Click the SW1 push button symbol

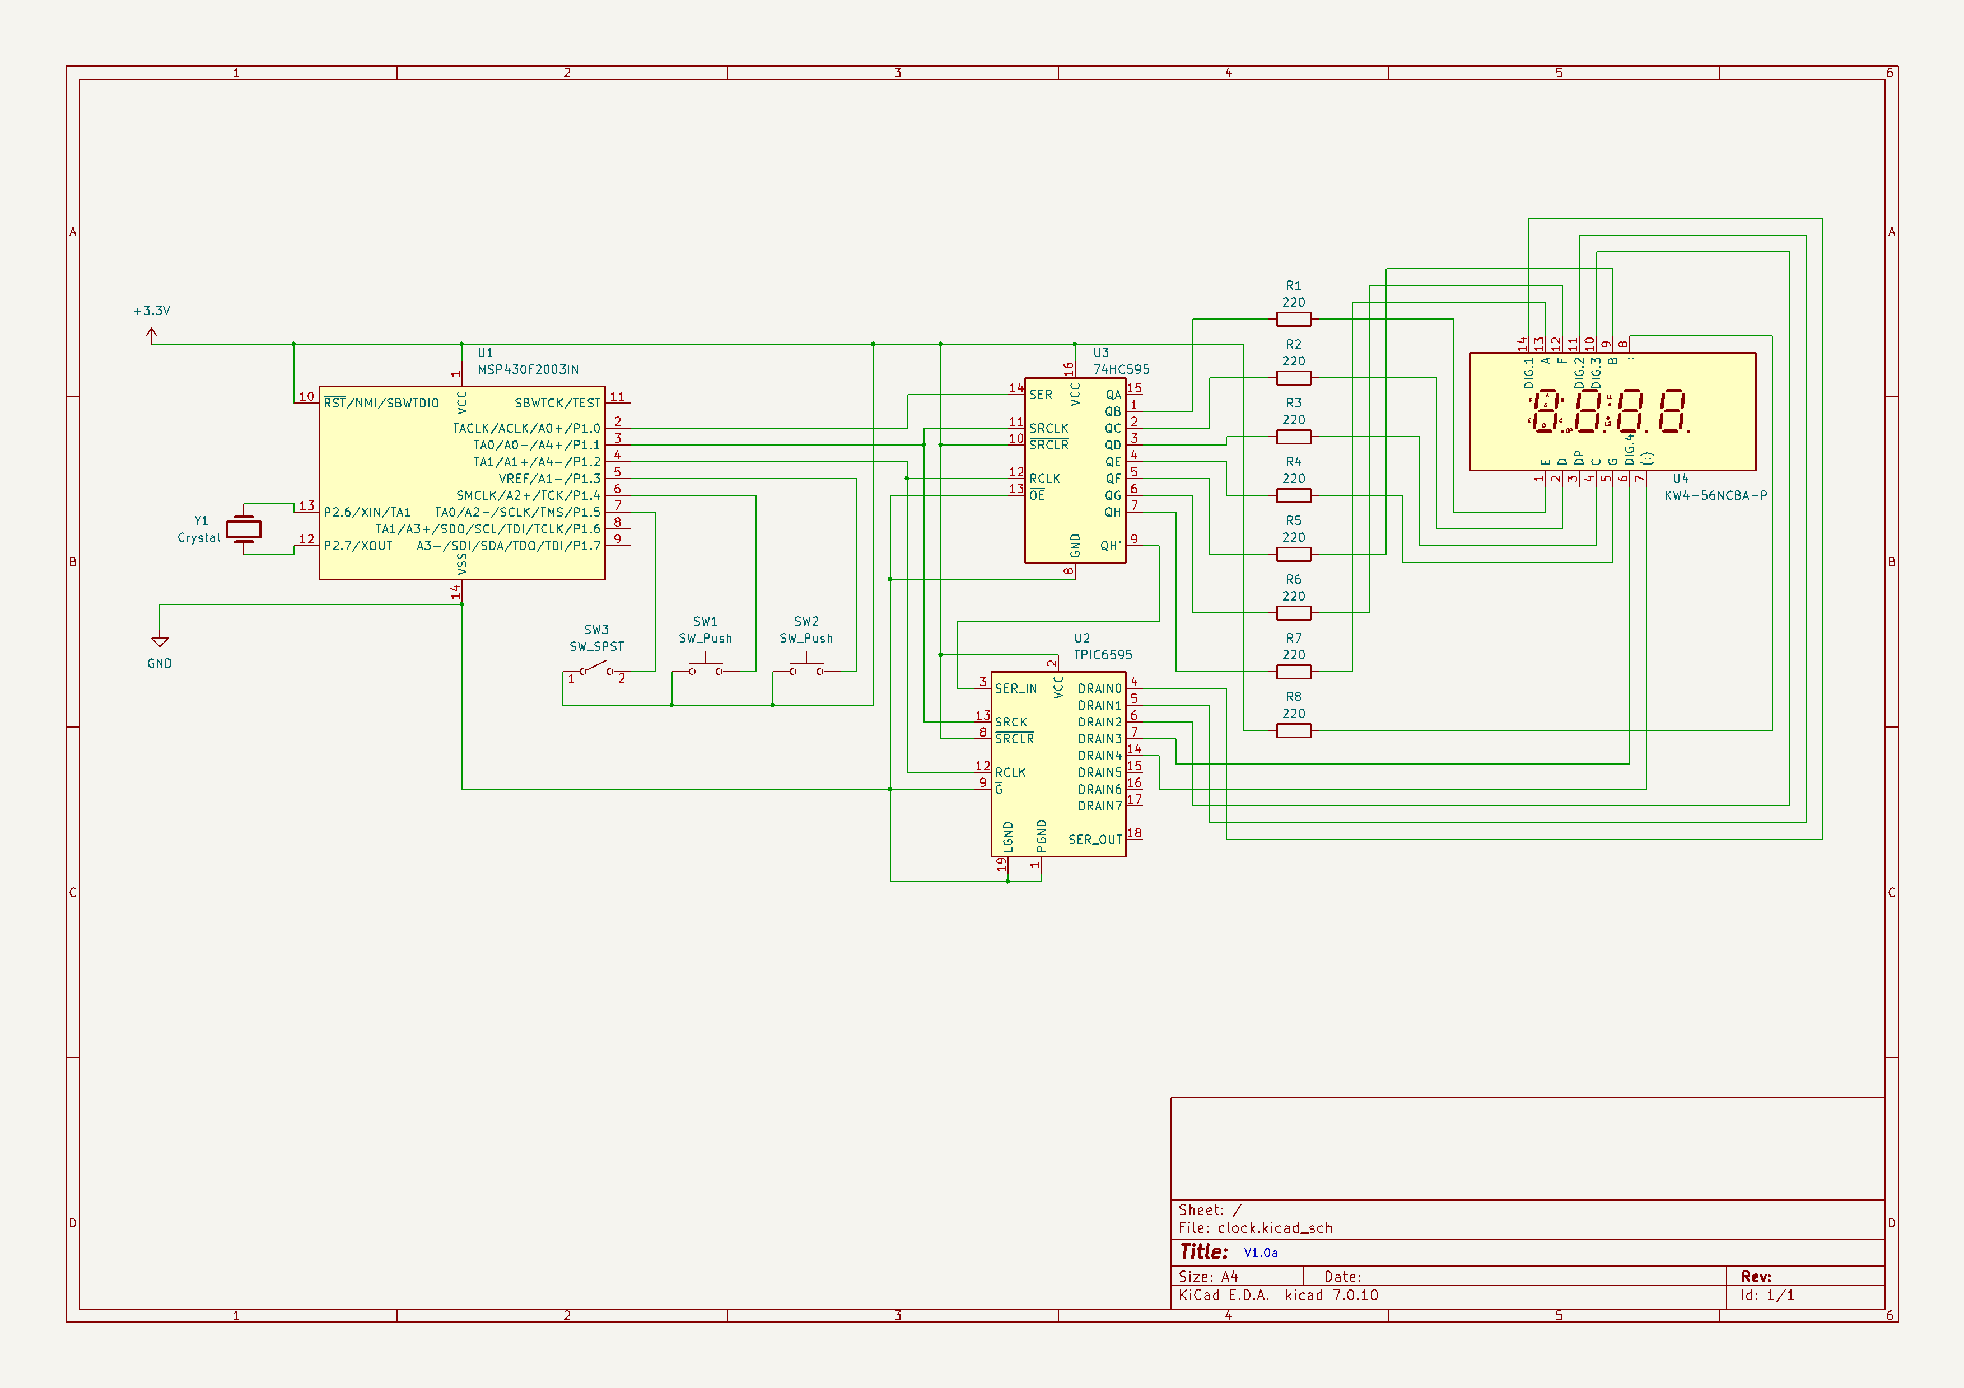coord(706,668)
